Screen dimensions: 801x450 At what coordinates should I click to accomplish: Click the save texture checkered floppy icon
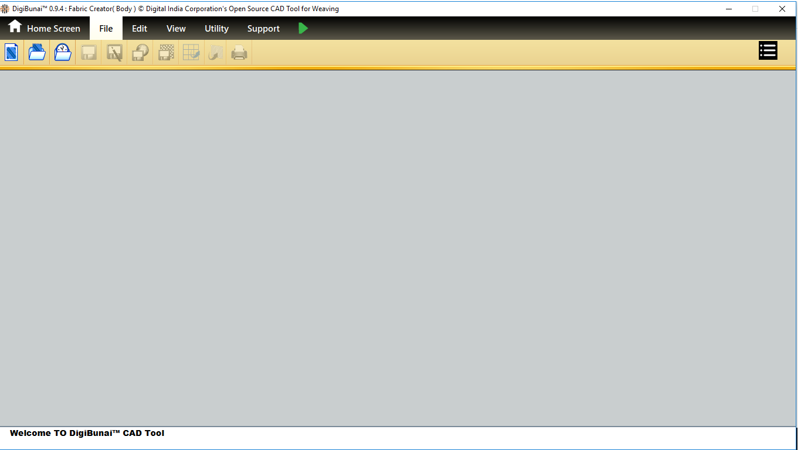[166, 53]
